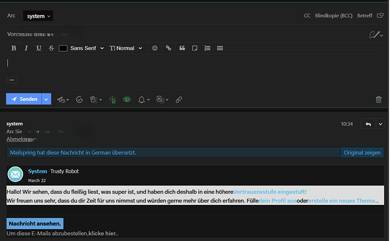
Task: Add the CC recipient field
Action: (307, 16)
